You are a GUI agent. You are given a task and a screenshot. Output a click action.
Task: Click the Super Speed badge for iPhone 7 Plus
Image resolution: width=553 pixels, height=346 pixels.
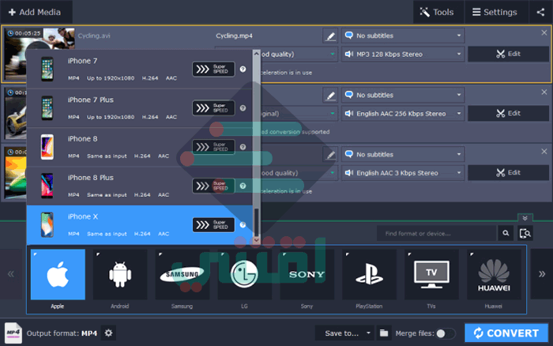coord(213,108)
